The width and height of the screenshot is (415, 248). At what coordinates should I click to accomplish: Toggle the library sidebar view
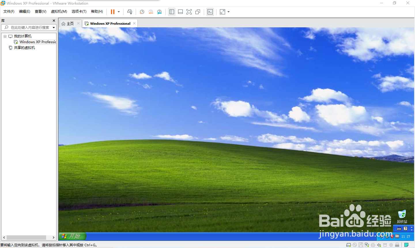coord(172,12)
